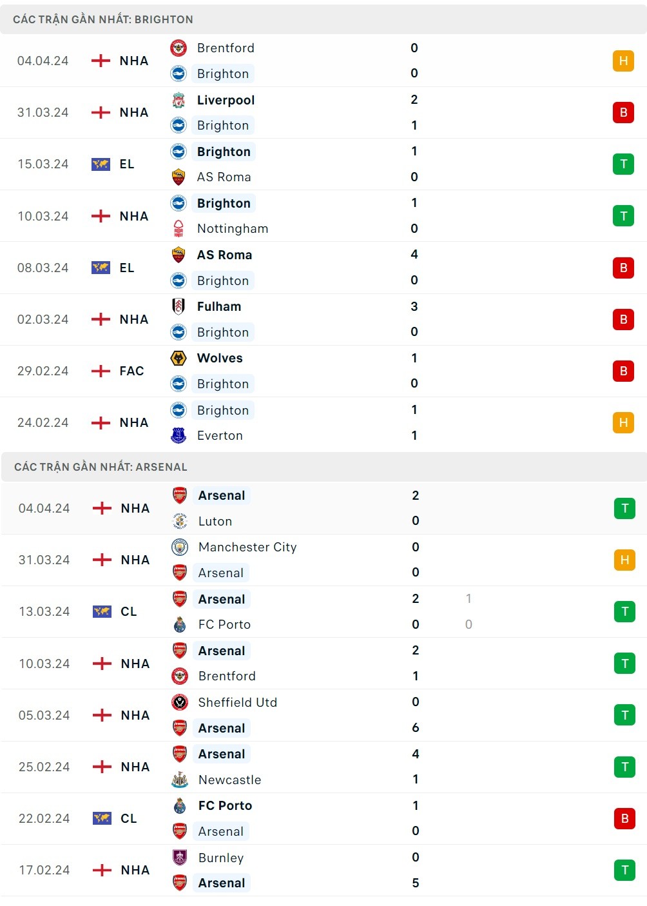
Task: Select the 'Các trận gần nhất: Arsenal' header
Action: pos(101,467)
